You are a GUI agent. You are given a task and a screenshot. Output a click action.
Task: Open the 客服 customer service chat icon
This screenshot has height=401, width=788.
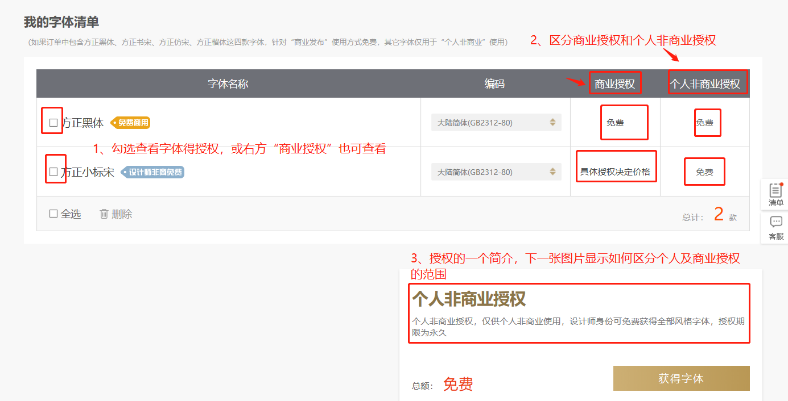pos(775,227)
